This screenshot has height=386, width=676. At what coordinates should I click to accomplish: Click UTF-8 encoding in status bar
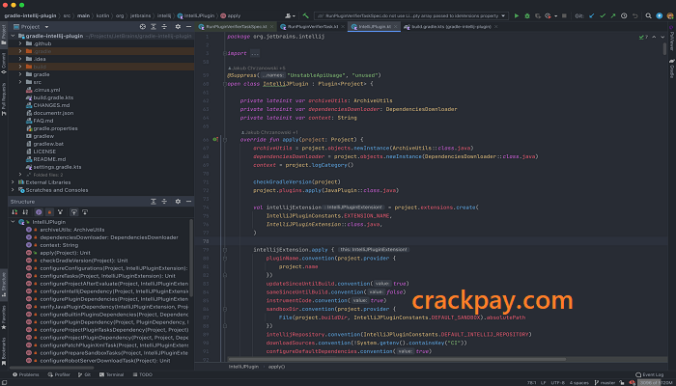(557, 382)
